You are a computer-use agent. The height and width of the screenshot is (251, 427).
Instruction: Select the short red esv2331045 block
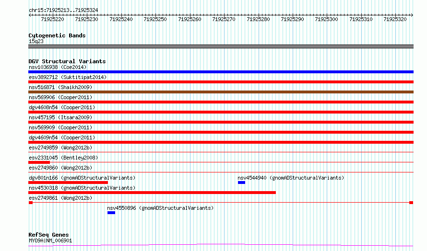tap(39, 162)
